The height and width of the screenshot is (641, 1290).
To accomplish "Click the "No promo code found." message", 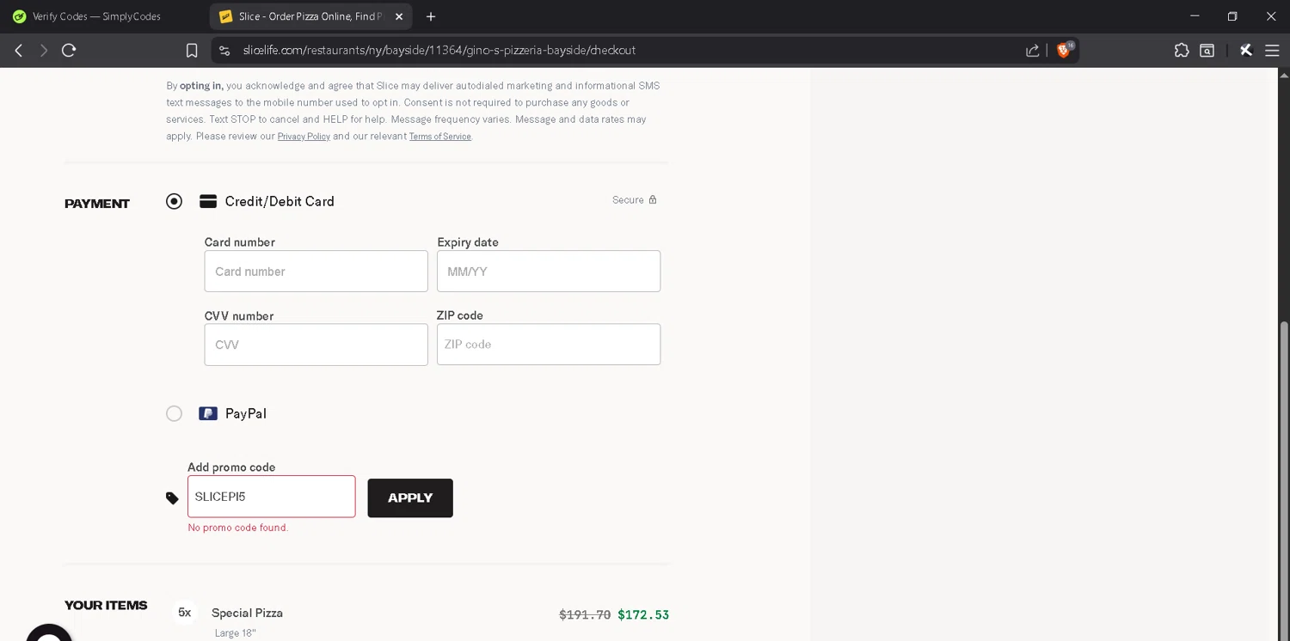I will coord(238,528).
